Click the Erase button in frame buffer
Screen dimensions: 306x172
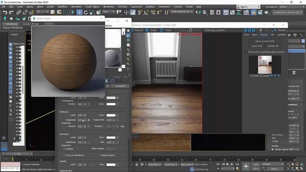pyautogui.click(x=152, y=30)
